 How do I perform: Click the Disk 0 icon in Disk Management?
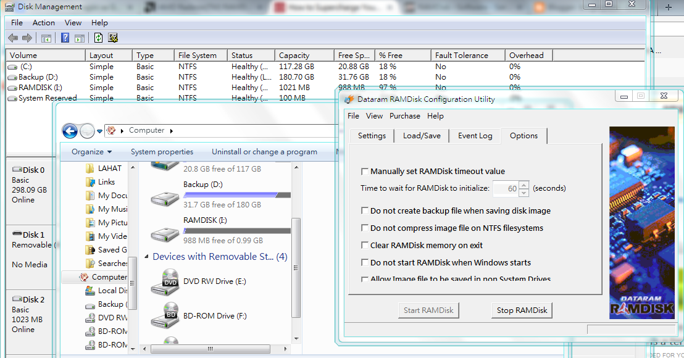17,169
